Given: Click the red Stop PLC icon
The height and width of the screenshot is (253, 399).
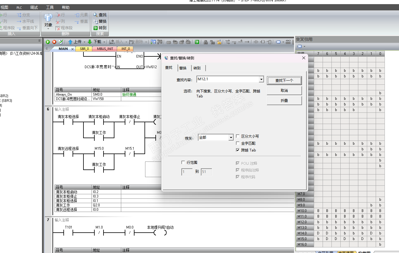Looking at the screenshot, I should [x=54, y=42].
